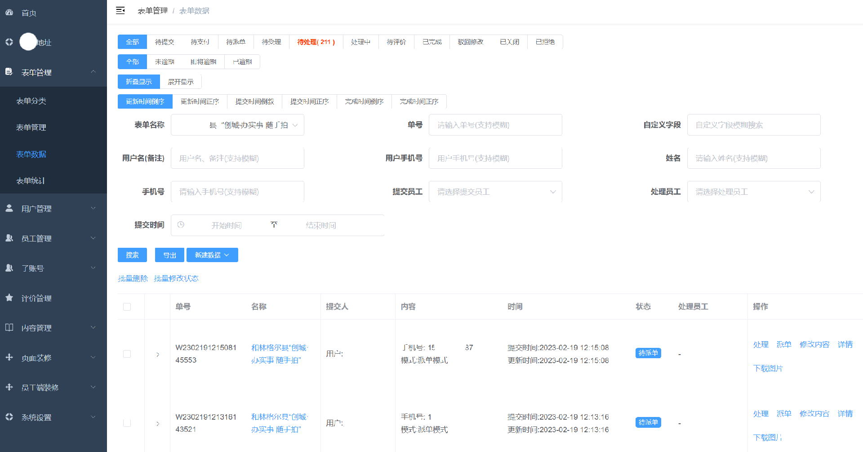The width and height of the screenshot is (863, 452).
Task: Switch to the 已关闭 status tab
Action: (509, 42)
